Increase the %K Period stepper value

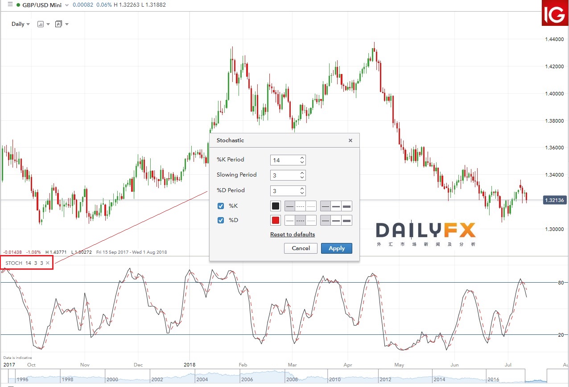click(302, 158)
